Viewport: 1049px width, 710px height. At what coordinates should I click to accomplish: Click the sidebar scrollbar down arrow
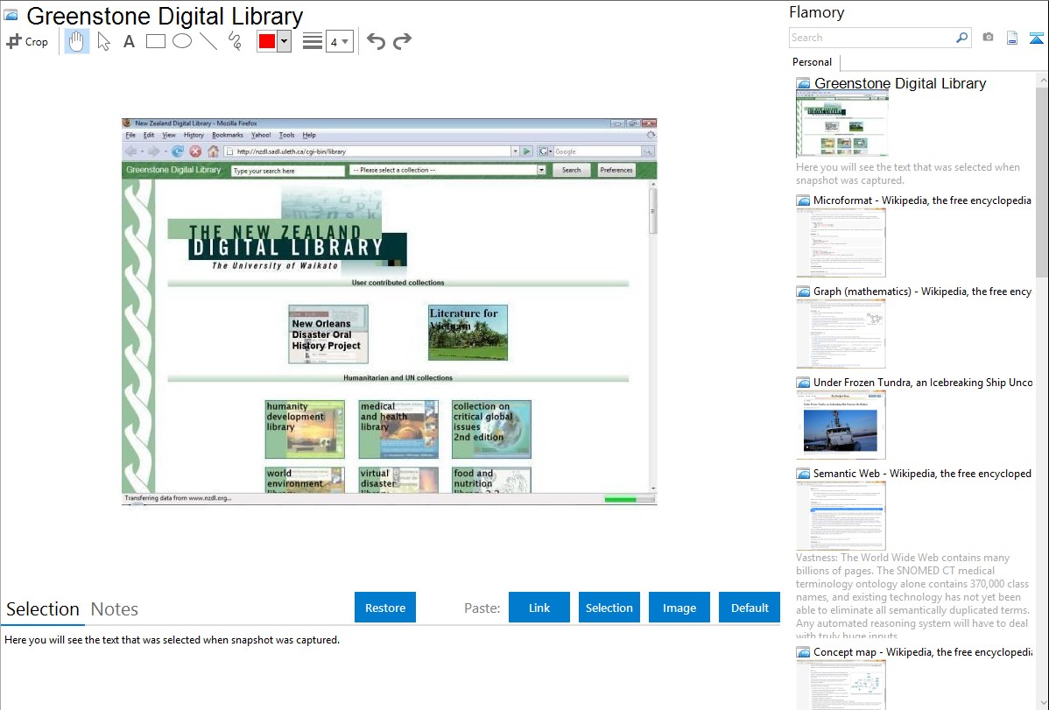tap(1042, 702)
